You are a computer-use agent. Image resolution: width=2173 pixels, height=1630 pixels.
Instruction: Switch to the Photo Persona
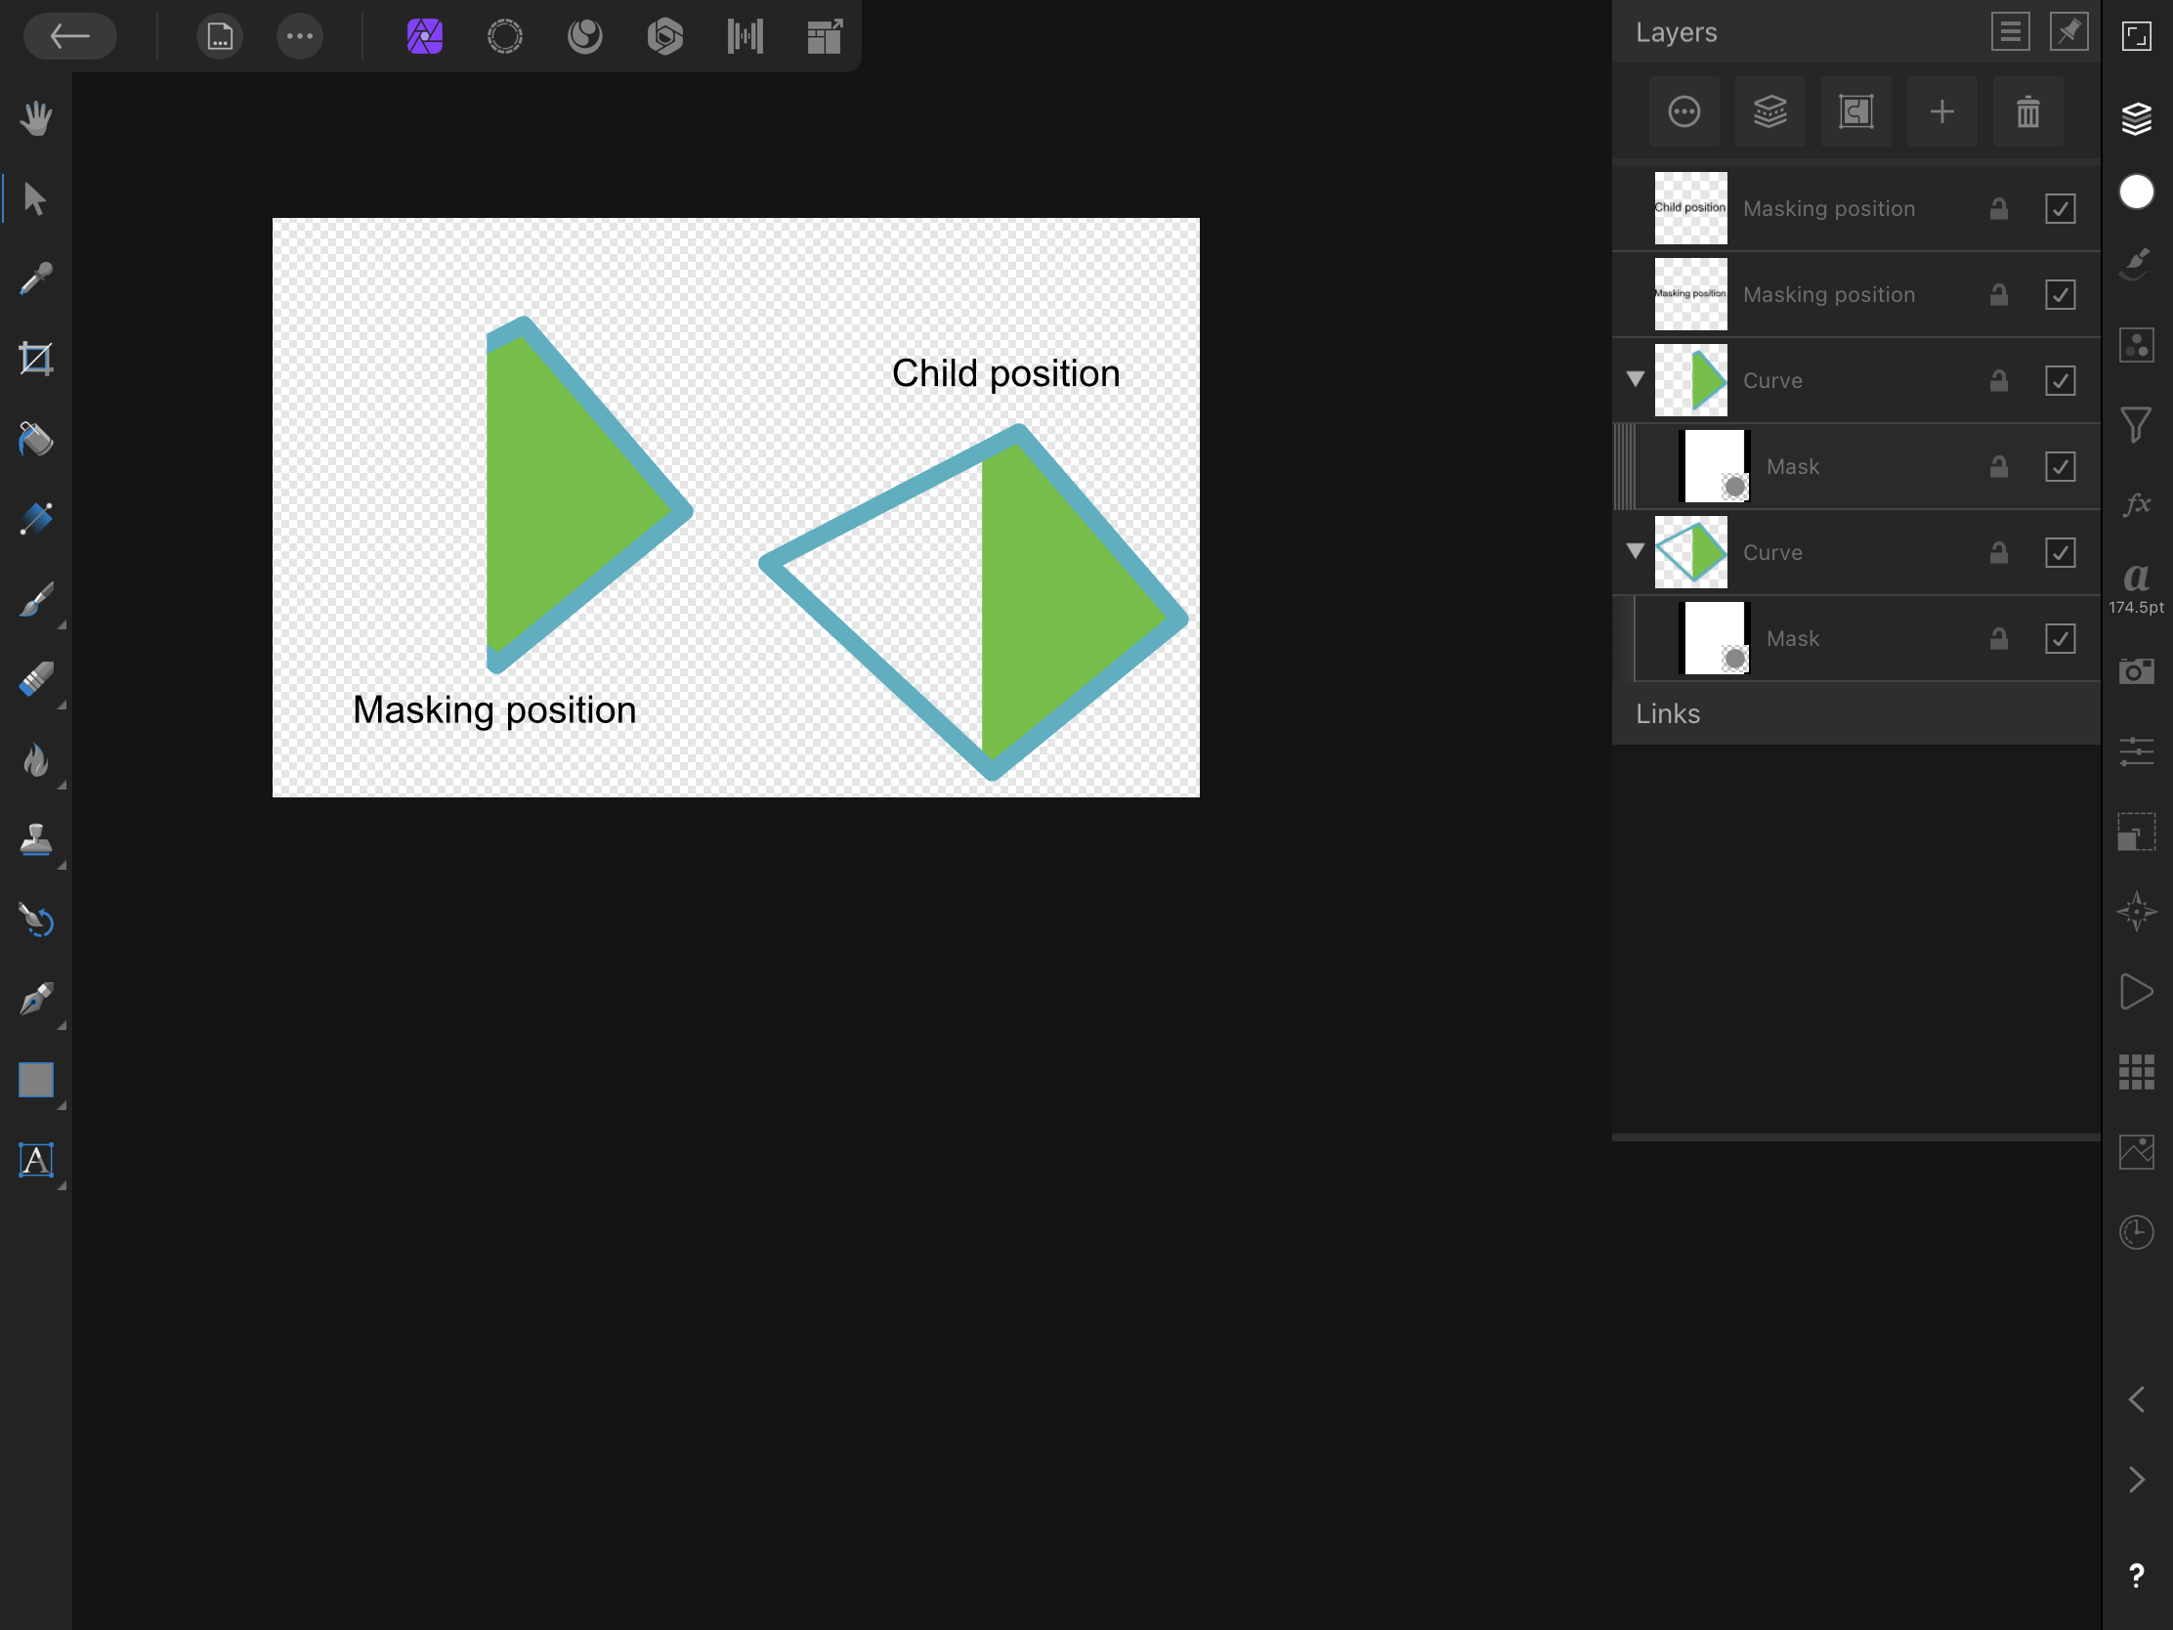coord(424,37)
